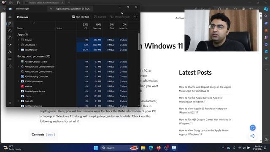270x152 pixels.
Task: Open Users icon in Task Manager sidebar
Action: point(10,52)
